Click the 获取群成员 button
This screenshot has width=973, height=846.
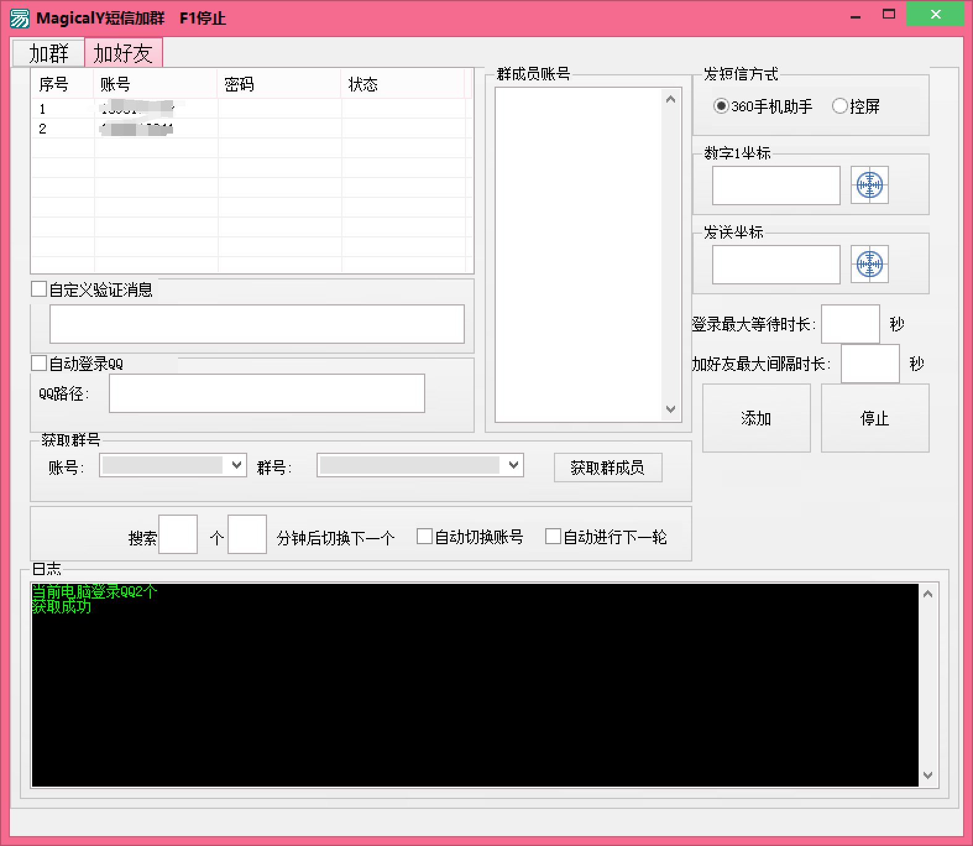pos(608,468)
